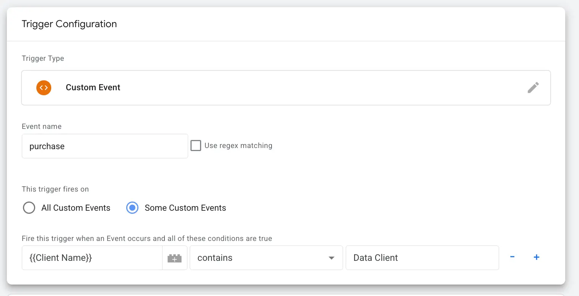579x296 pixels.
Task: Click the purchase event name field
Action: coord(104,146)
